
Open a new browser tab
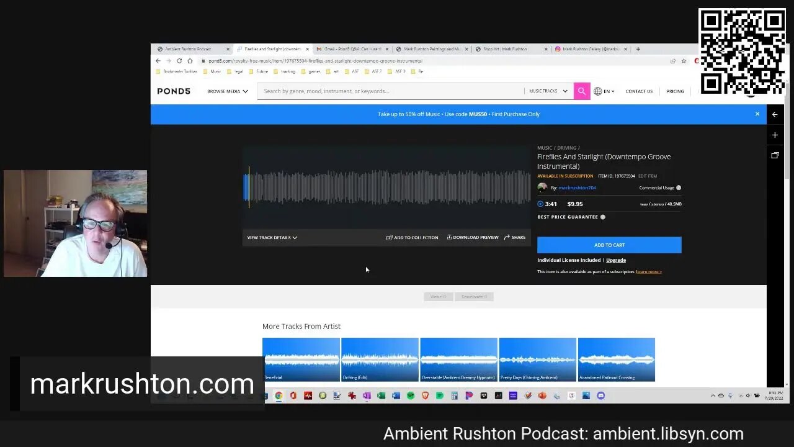(638, 49)
